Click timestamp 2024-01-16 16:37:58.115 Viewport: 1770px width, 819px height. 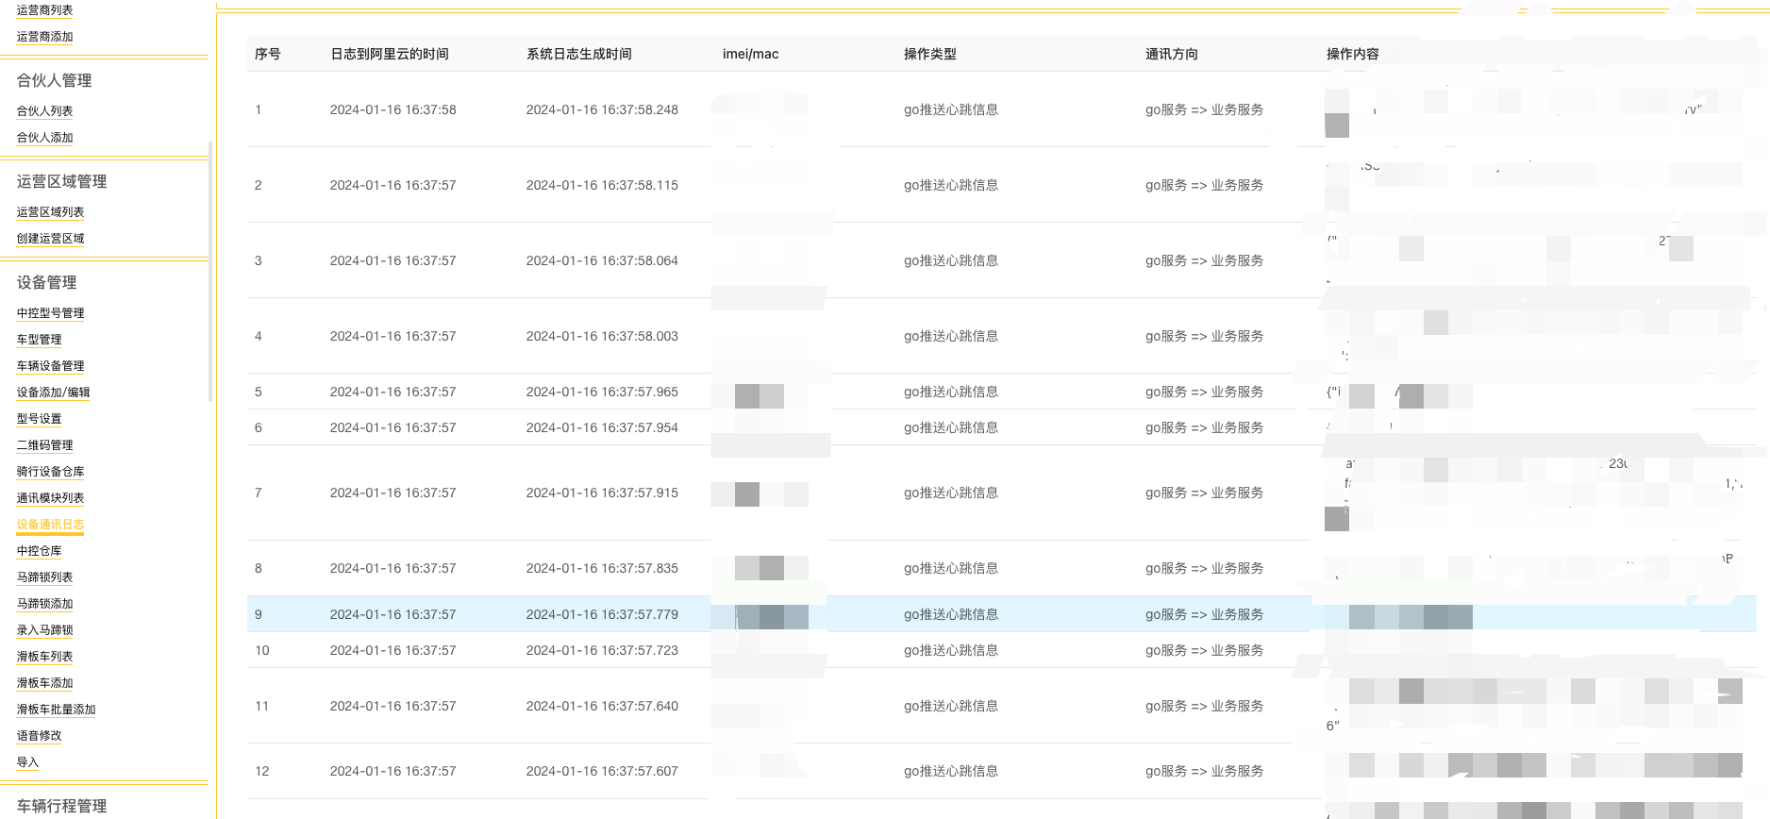tap(602, 185)
